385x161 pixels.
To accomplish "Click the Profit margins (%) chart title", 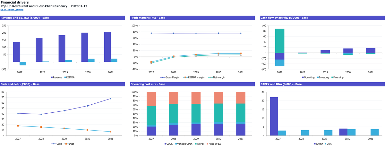I will [148, 18].
